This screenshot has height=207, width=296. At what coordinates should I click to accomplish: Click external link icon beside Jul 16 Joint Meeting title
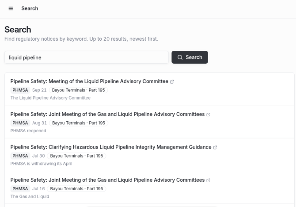[x=208, y=180]
